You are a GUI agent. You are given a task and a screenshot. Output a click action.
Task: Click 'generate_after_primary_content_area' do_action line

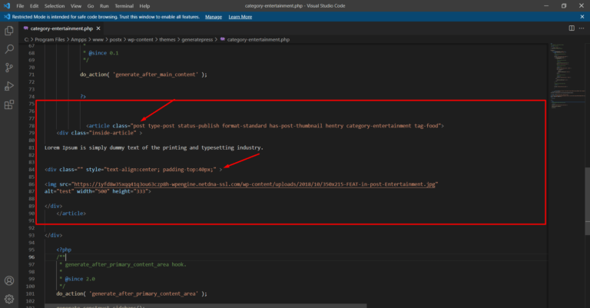click(131, 293)
